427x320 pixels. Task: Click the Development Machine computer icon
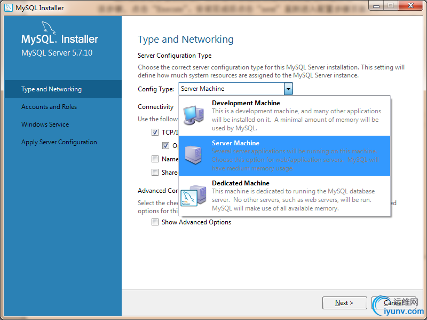point(193,115)
